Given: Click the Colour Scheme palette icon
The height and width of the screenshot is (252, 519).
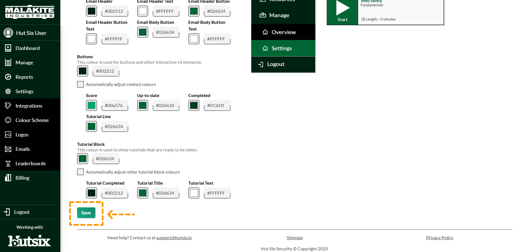Looking at the screenshot, I should [8, 120].
